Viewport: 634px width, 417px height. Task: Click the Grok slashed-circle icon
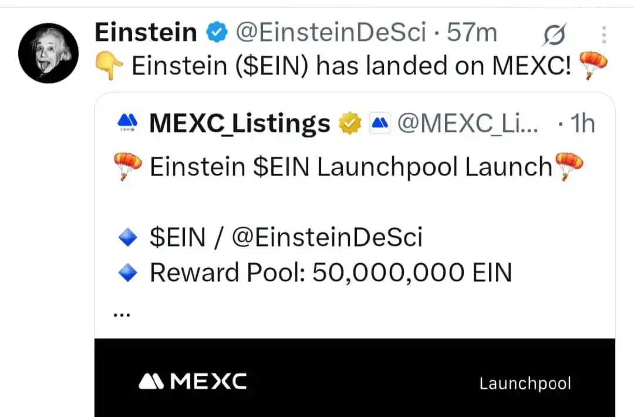[x=554, y=35]
